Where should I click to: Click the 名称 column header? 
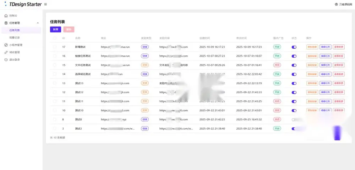(x=78, y=38)
